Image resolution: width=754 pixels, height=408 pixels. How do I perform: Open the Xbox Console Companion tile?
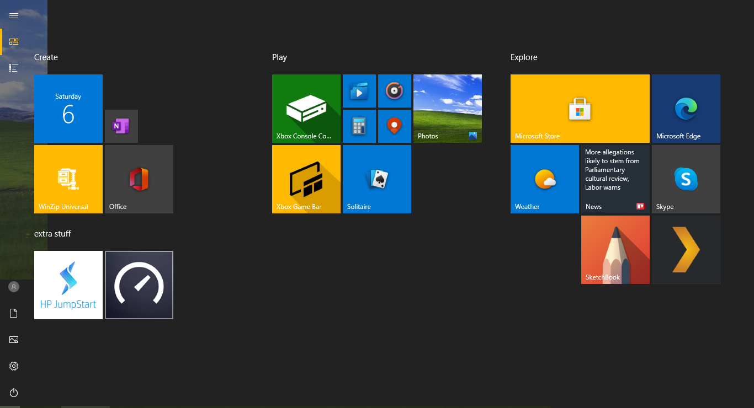pyautogui.click(x=306, y=109)
